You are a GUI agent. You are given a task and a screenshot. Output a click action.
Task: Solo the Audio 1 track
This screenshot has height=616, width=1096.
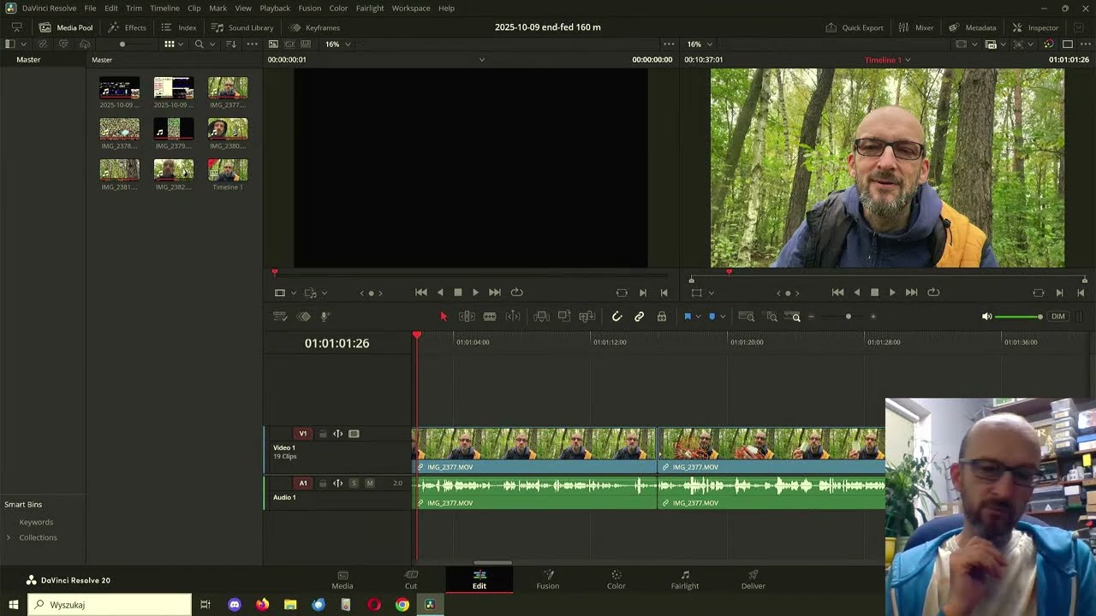[354, 483]
